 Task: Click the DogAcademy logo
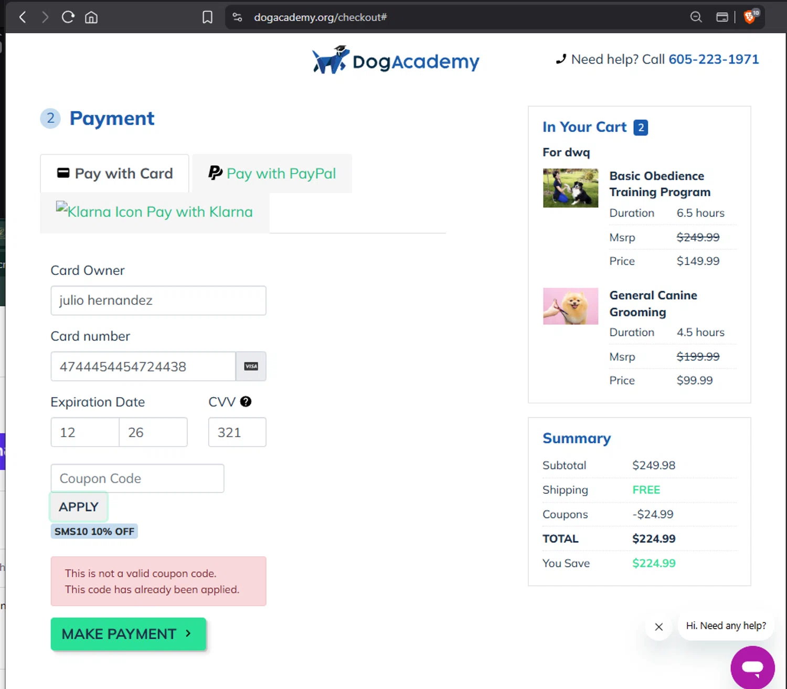coord(396,60)
